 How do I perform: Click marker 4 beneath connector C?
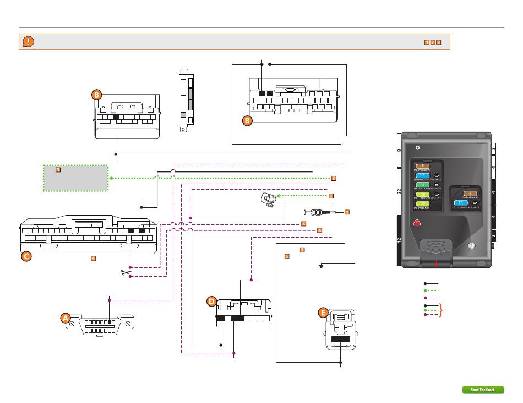tap(93, 258)
